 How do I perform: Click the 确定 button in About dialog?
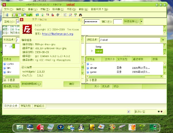[72, 84]
